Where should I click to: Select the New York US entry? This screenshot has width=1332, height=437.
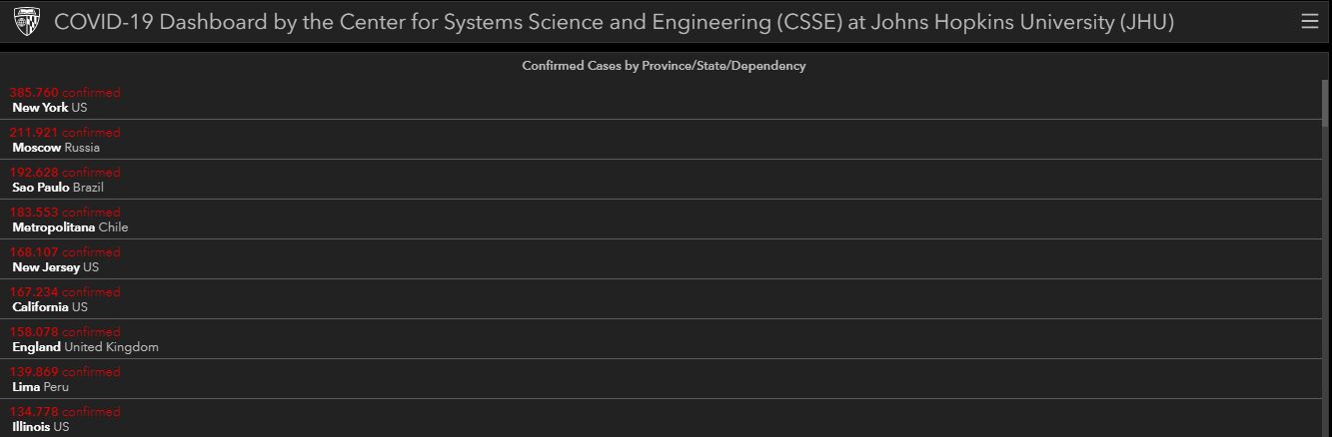pos(50,108)
